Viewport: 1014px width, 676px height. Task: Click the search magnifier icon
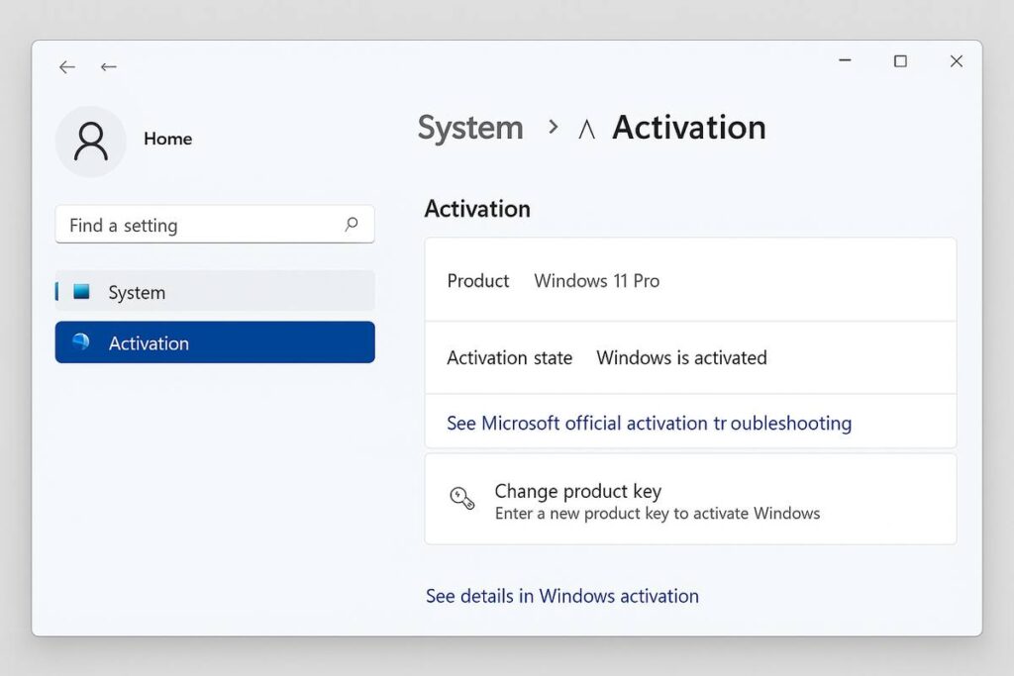[352, 225]
